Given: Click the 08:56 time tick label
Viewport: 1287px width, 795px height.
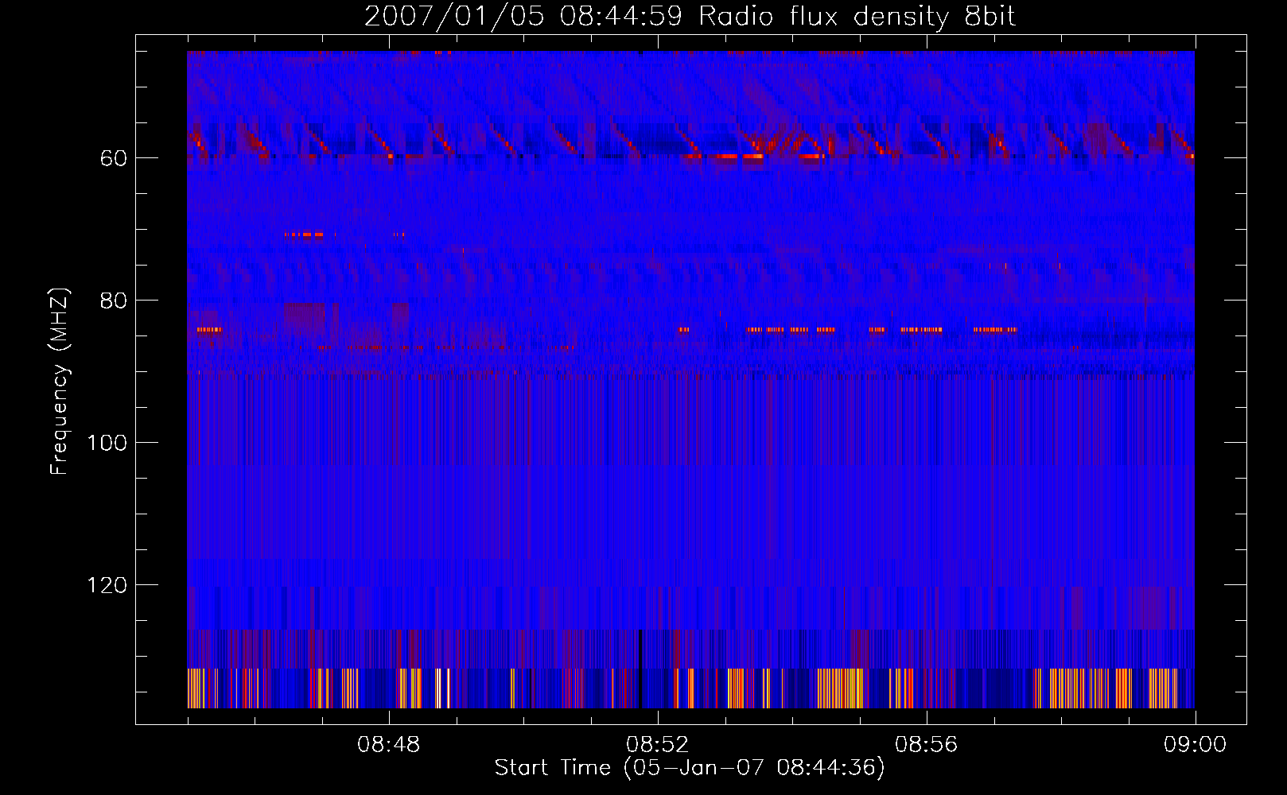Looking at the screenshot, I should (927, 745).
